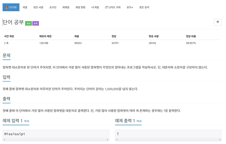Click right scroll arrow of example output

(x=220, y=139)
